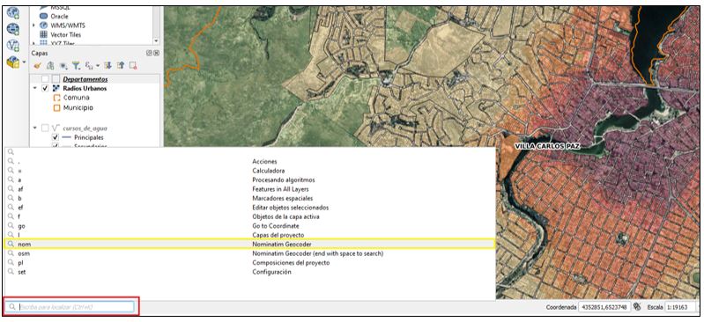This screenshot has width=704, height=322.
Task: Click Manage Map Themes eye icon
Action: (x=63, y=65)
